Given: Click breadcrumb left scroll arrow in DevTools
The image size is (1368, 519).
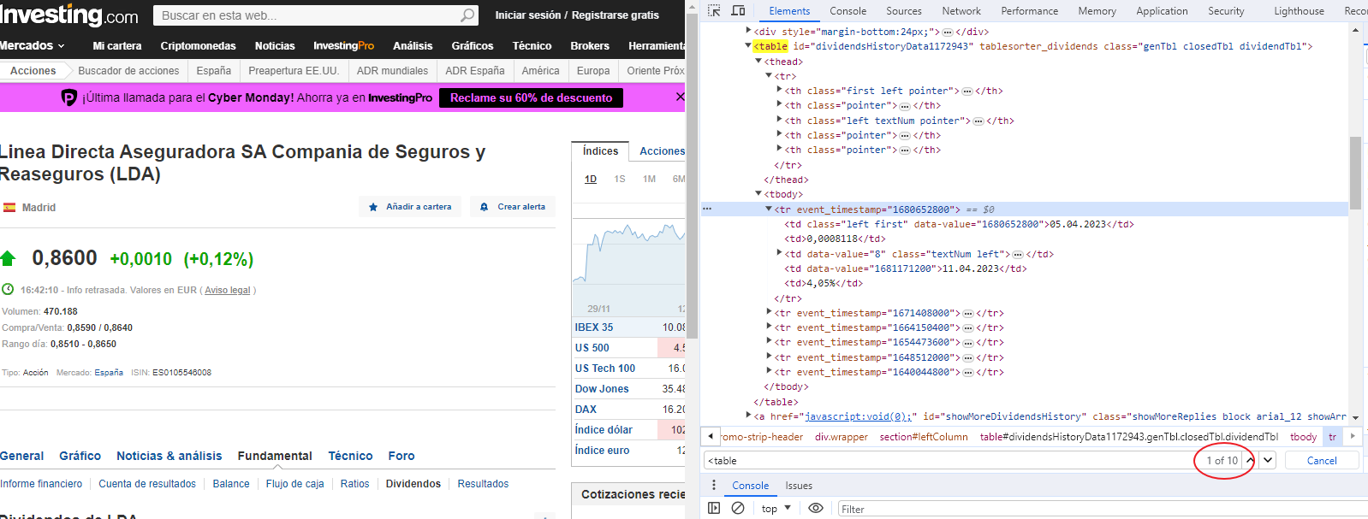Looking at the screenshot, I should [x=711, y=436].
